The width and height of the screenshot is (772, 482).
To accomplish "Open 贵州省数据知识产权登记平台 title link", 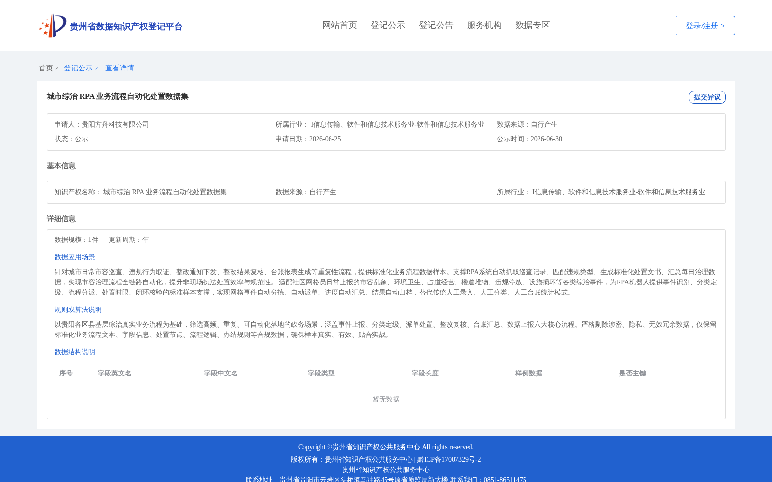I will [x=126, y=27].
